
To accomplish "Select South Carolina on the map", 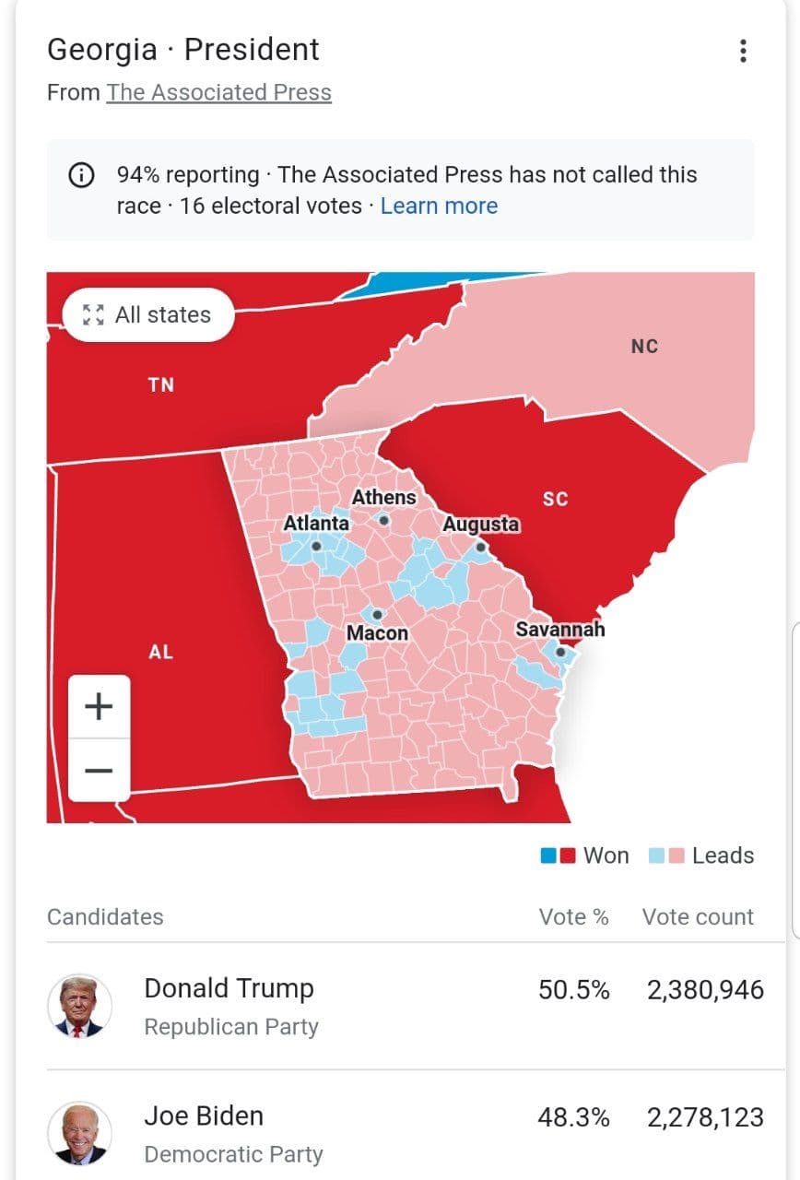I will pyautogui.click(x=556, y=499).
